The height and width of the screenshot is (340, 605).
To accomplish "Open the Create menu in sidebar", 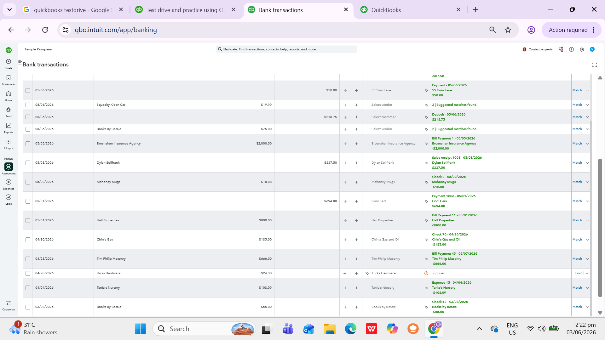I will click(x=9, y=64).
